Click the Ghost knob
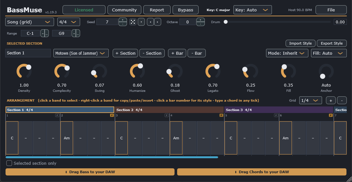352x182 pixels. [175, 71]
